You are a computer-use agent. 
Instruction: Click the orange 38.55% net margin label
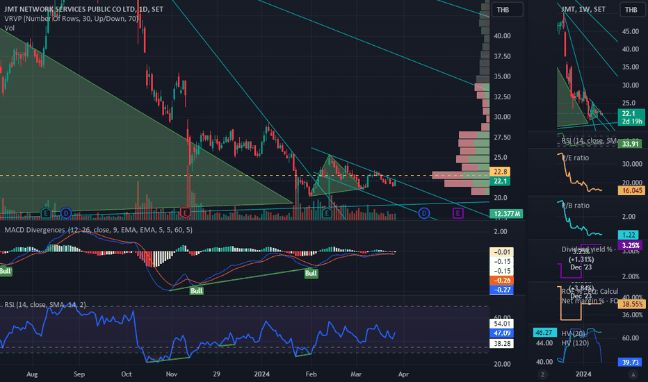pyautogui.click(x=631, y=304)
